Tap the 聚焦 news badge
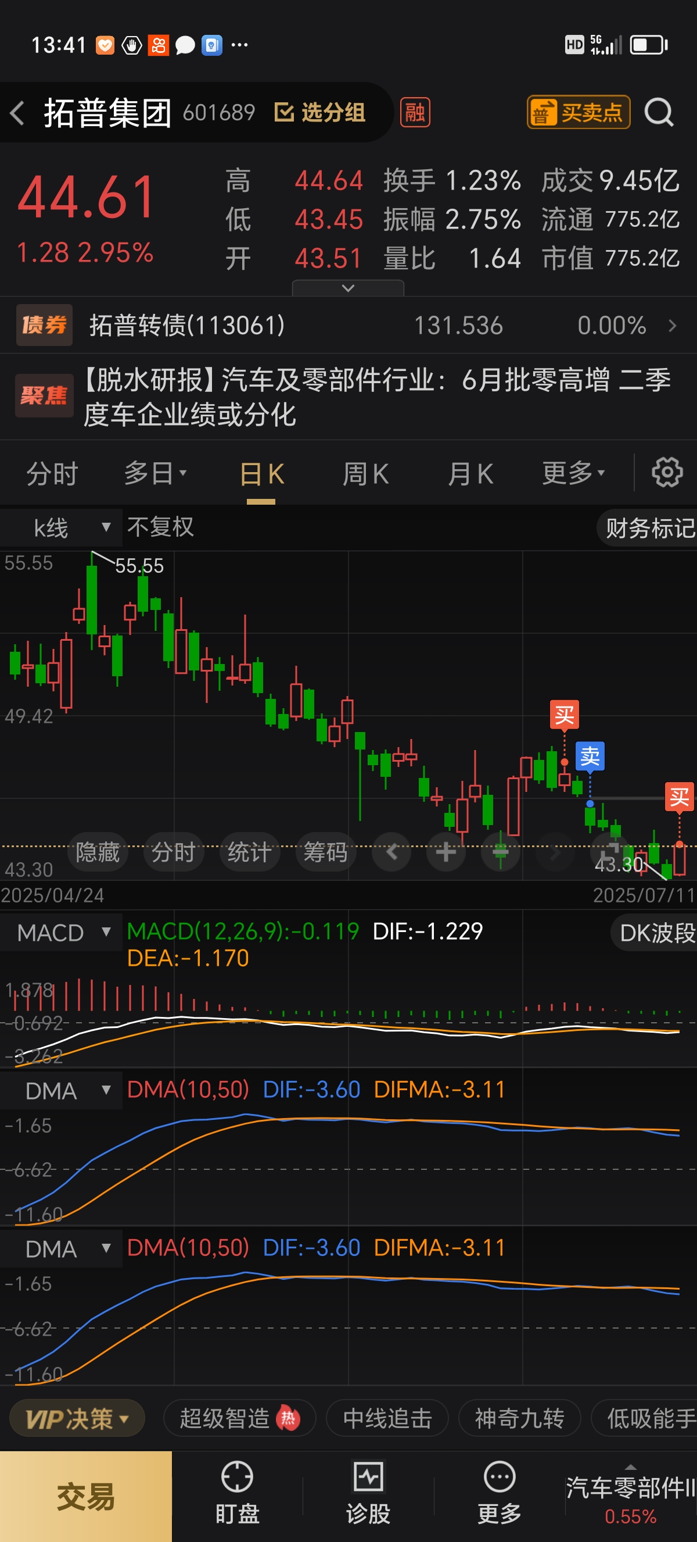Viewport: 697px width, 1542px height. point(44,395)
